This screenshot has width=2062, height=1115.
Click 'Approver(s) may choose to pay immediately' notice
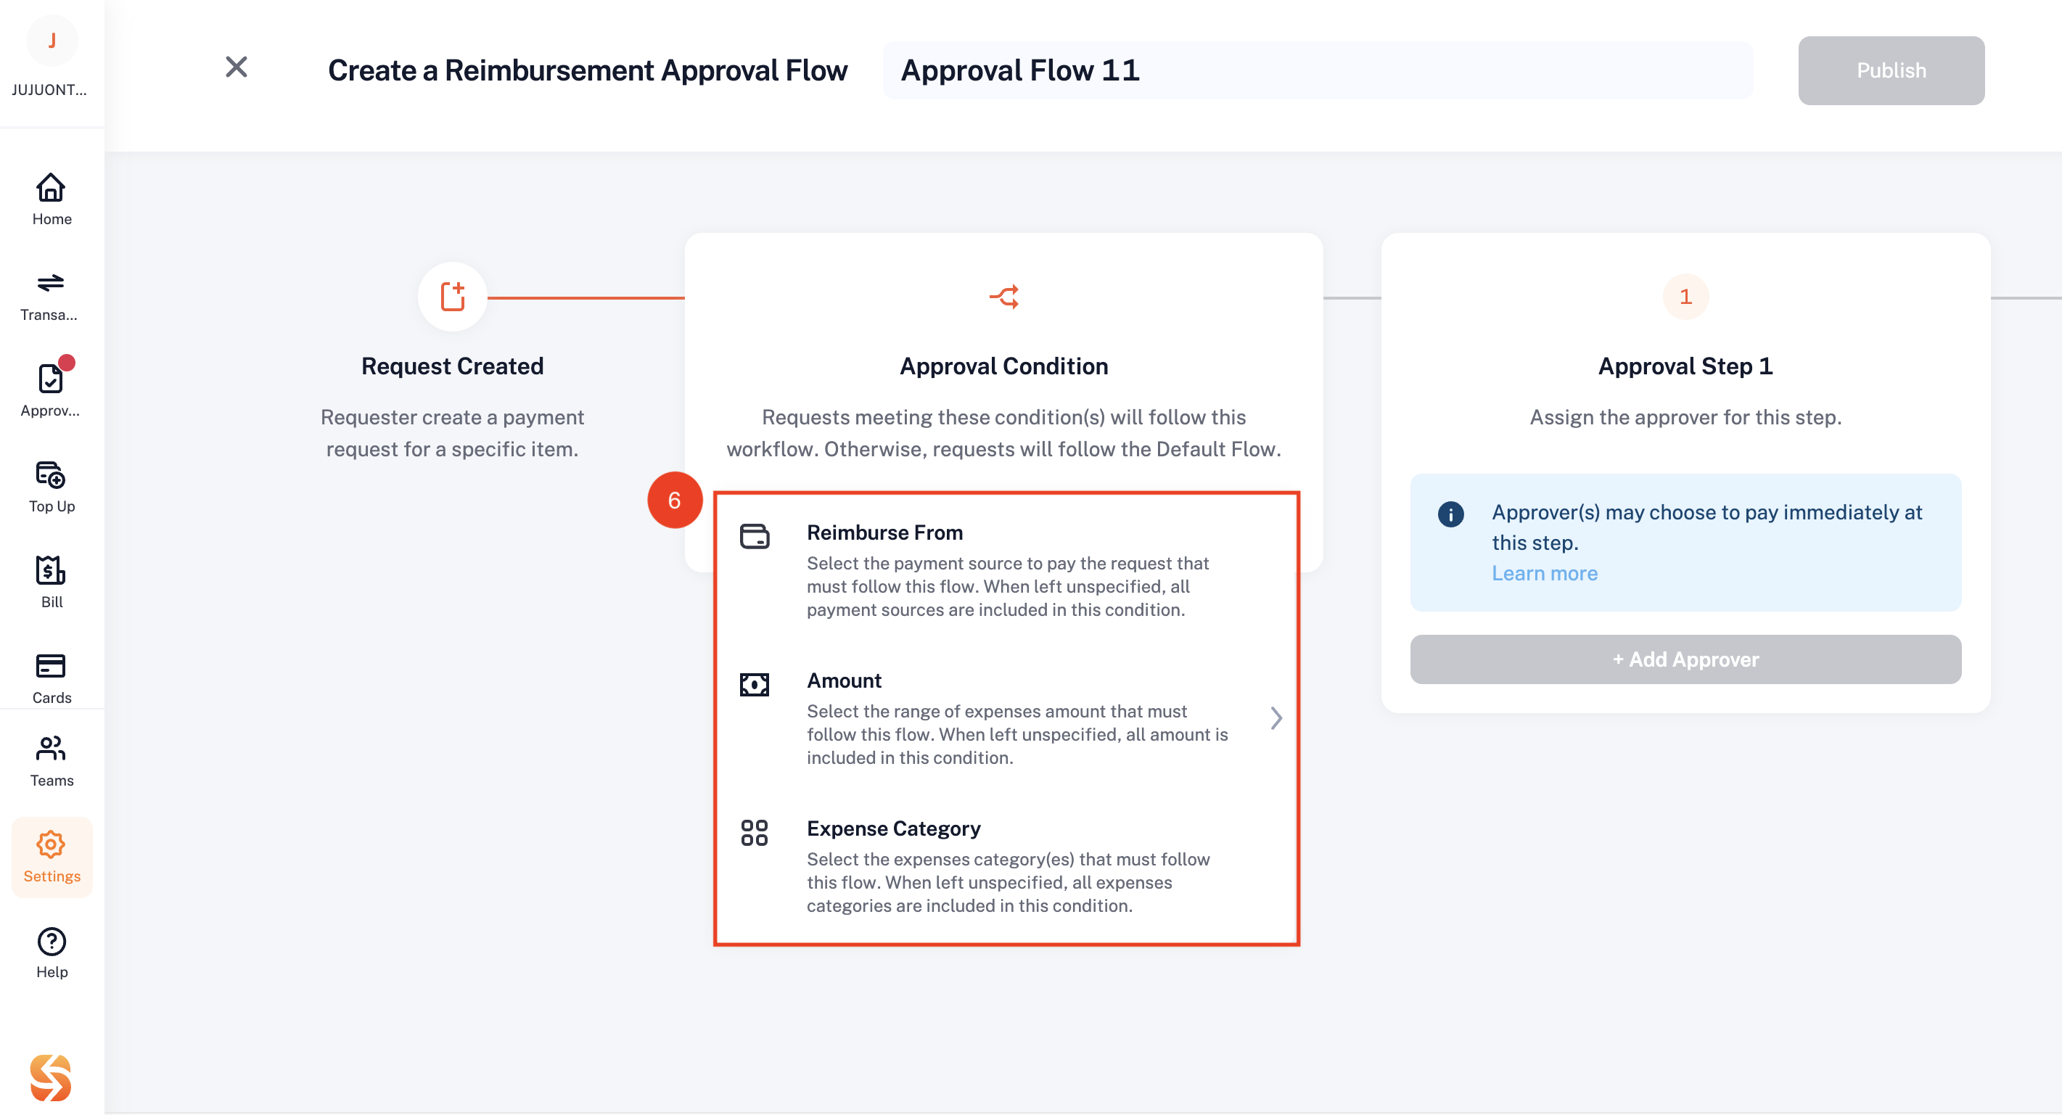[x=1706, y=527]
